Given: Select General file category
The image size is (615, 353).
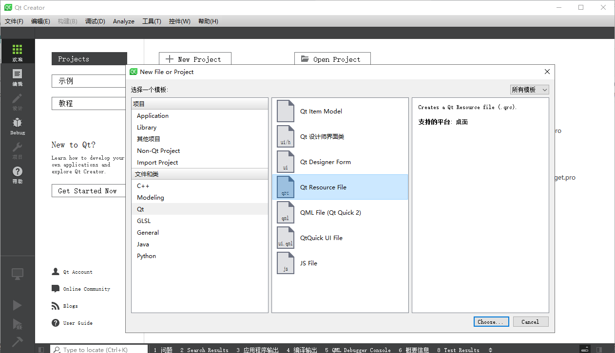Looking at the screenshot, I should [200, 233].
